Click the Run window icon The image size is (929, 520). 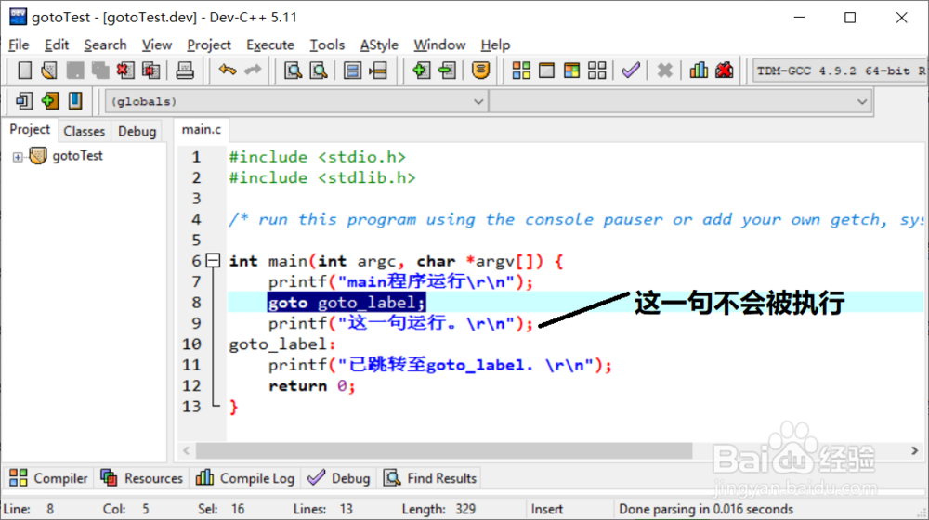click(x=546, y=71)
